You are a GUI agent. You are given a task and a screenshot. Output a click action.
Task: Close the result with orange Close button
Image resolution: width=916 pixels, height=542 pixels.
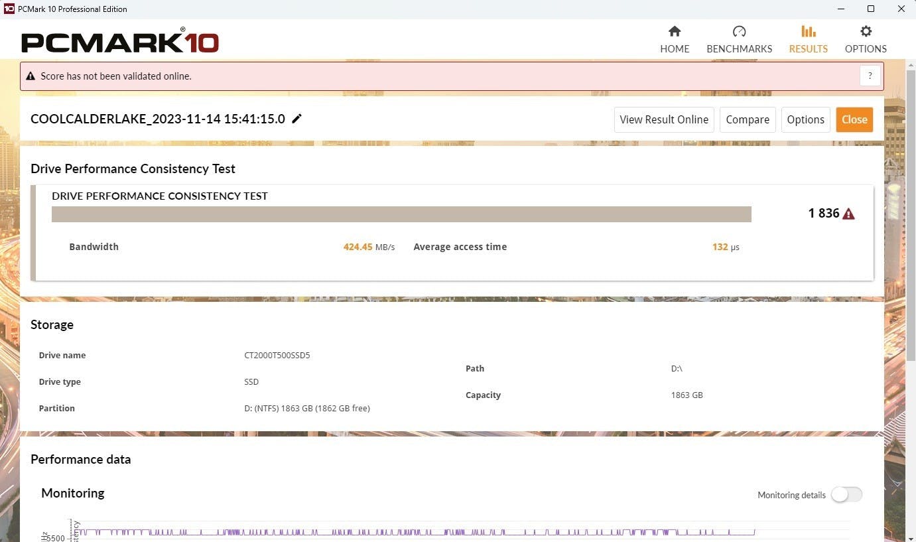pyautogui.click(x=854, y=119)
